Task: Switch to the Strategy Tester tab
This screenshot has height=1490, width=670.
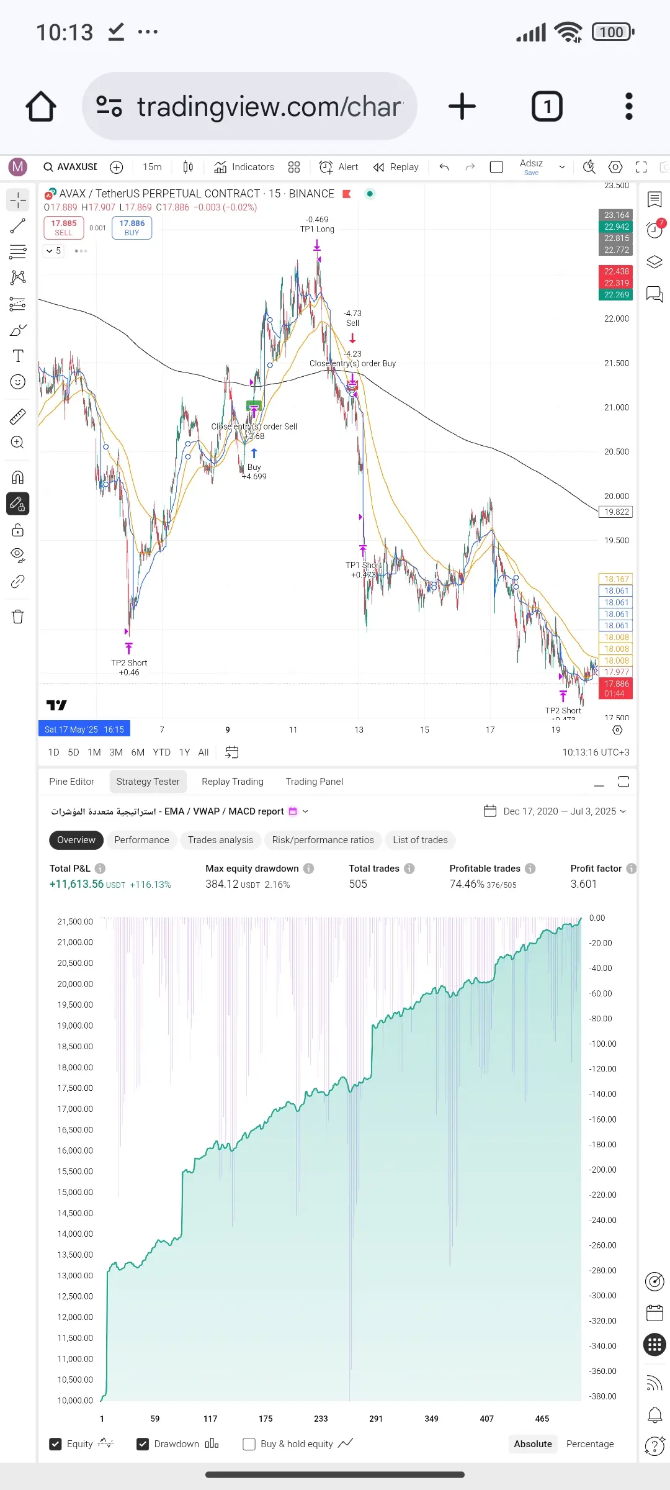Action: click(x=148, y=782)
